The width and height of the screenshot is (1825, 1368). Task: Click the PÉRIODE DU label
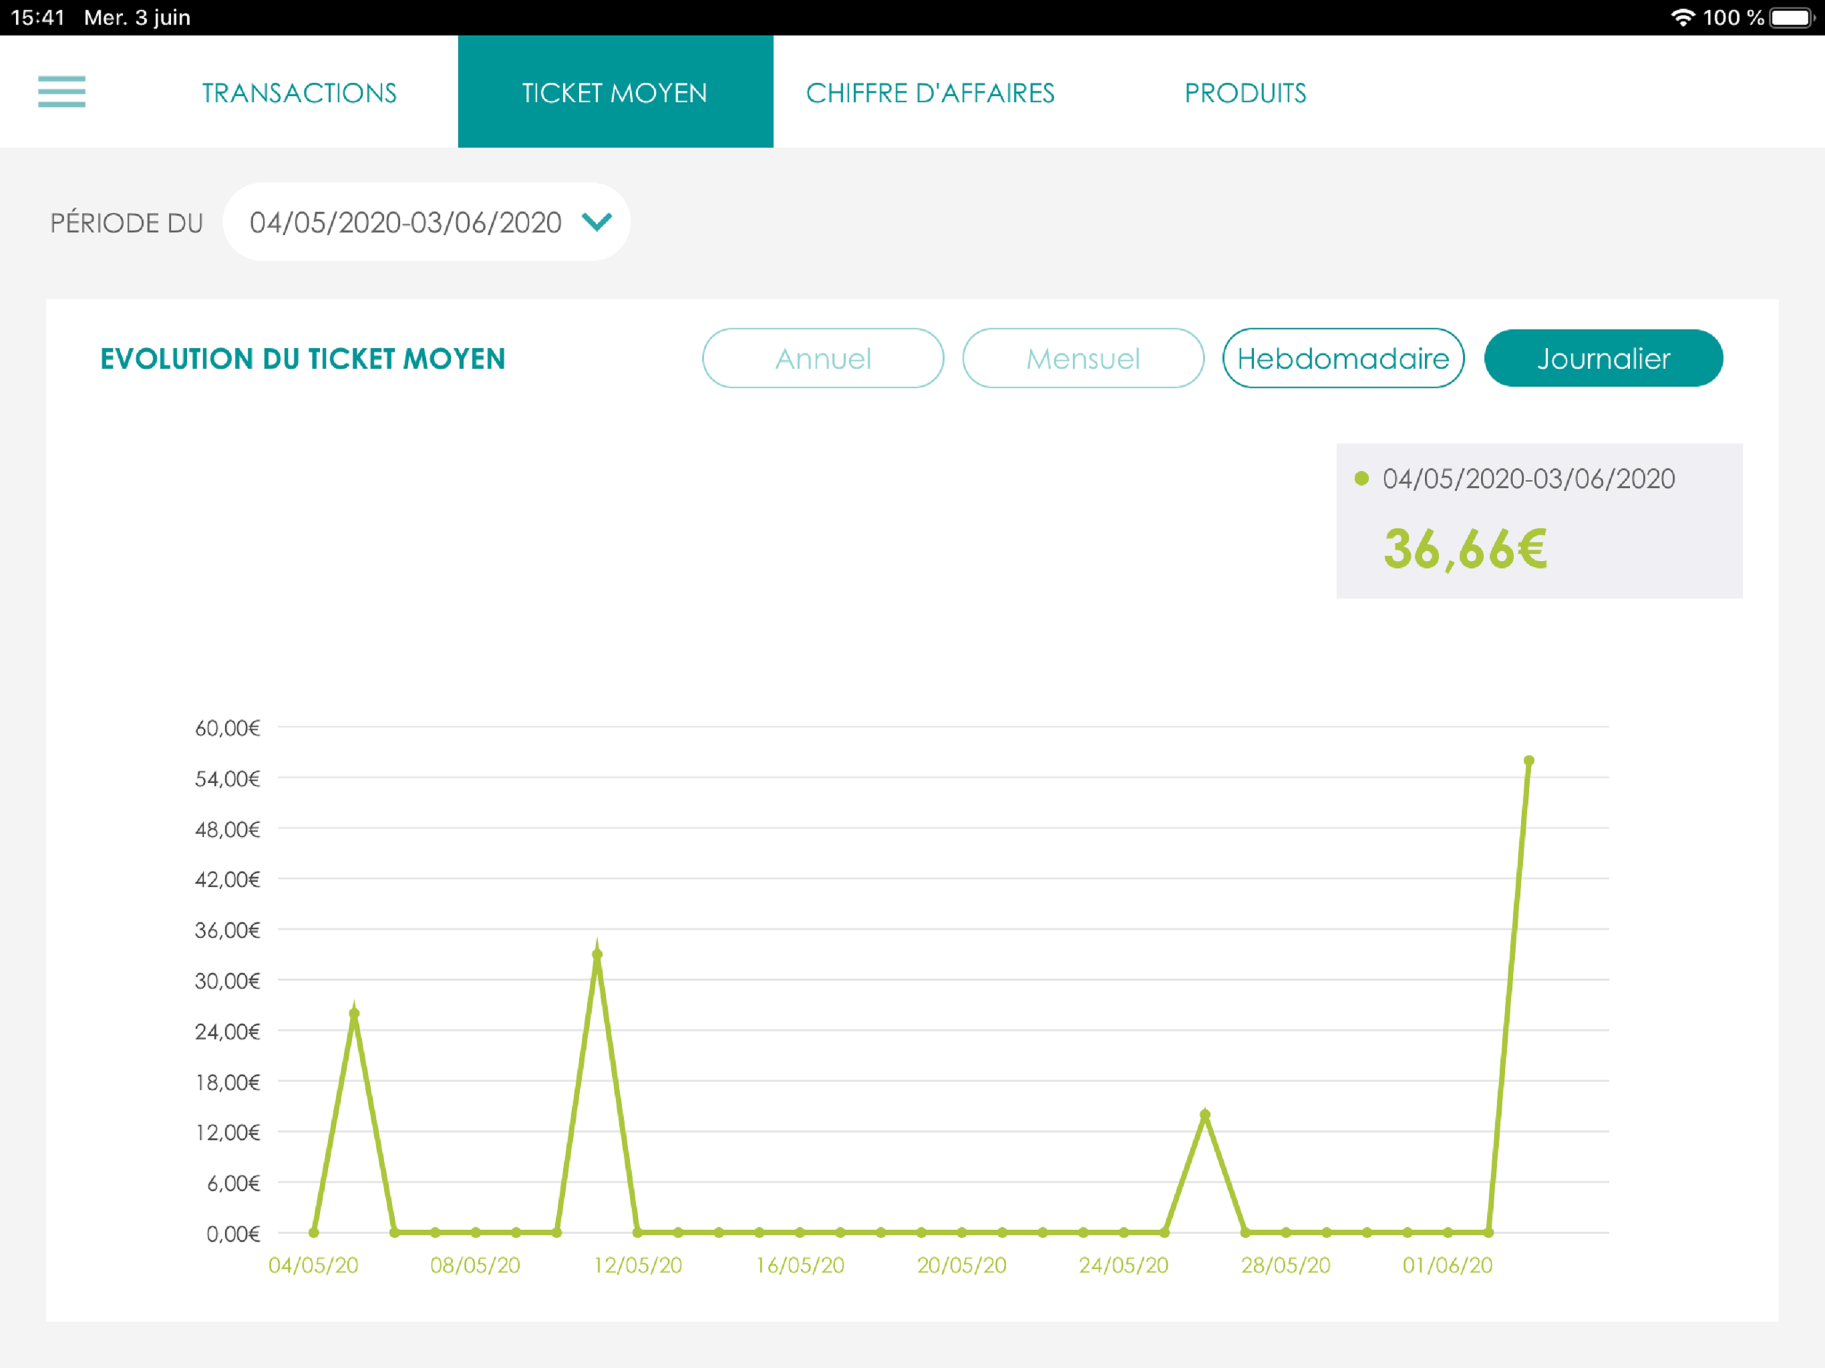pyautogui.click(x=126, y=223)
